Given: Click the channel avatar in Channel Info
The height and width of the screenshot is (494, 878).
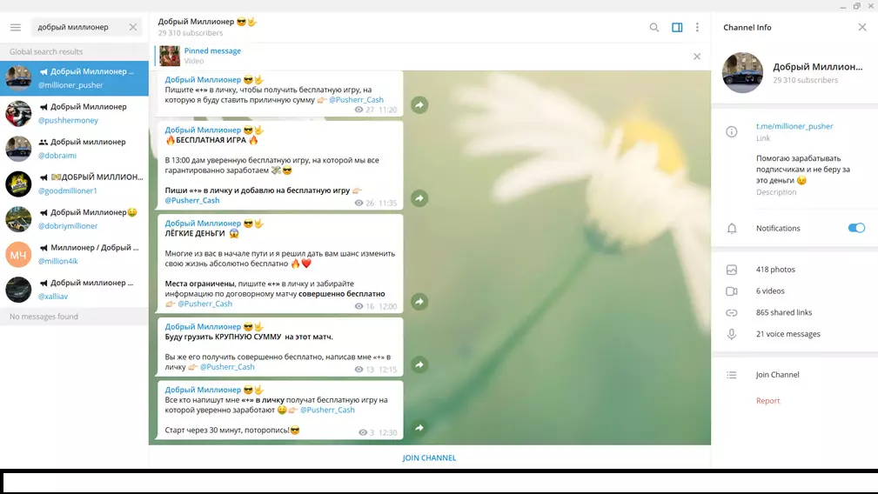Looking at the screenshot, I should (742, 73).
